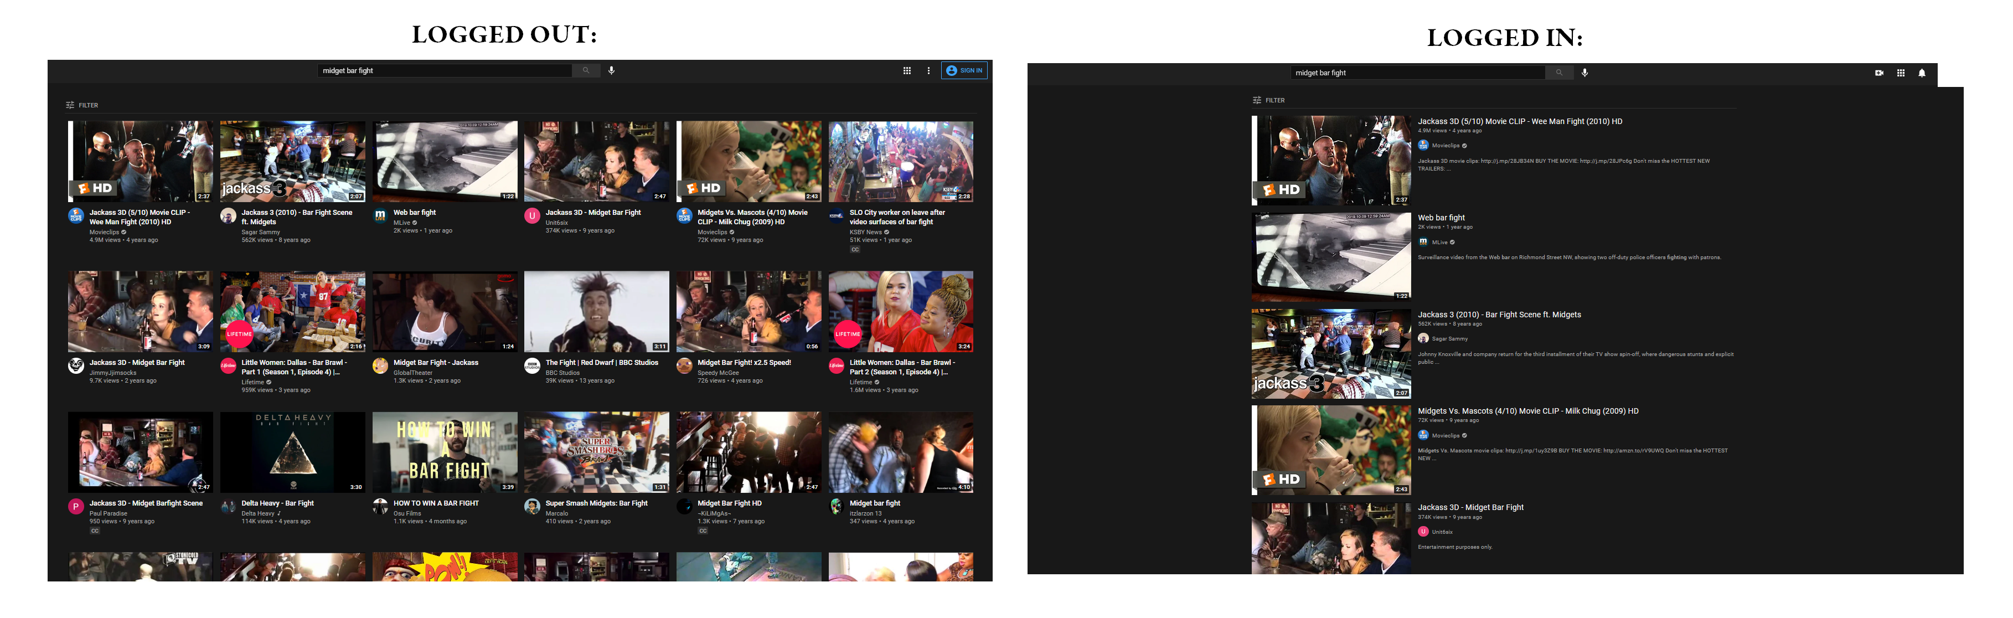Open 'The Fight | Red Dwarf' thumbnail
The image size is (2013, 618).
click(x=596, y=312)
